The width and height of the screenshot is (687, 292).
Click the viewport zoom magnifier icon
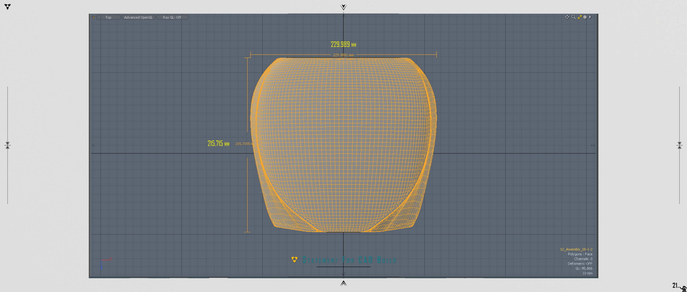coord(573,17)
